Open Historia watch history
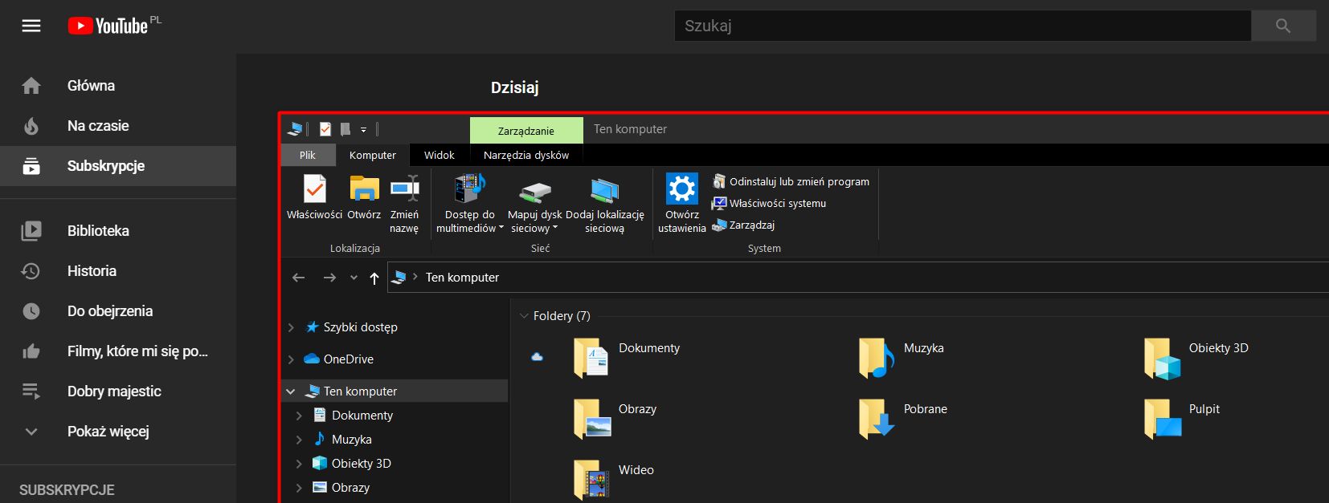 (x=118, y=271)
